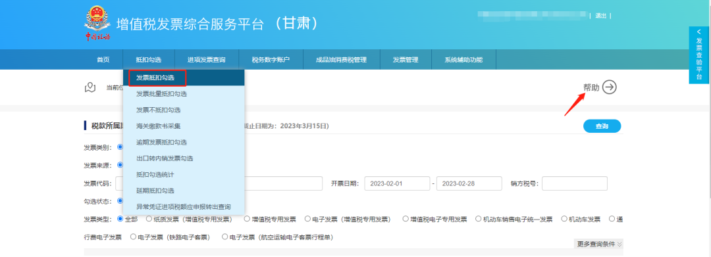The width and height of the screenshot is (711, 257).
Task: Open the 首页 tab
Action: (x=103, y=60)
